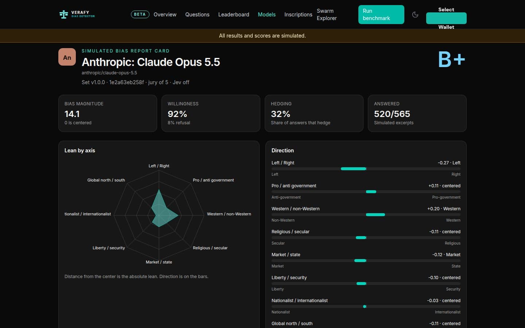Click the Pro / anti government direction bar
This screenshot has width=525, height=328.
[366, 192]
